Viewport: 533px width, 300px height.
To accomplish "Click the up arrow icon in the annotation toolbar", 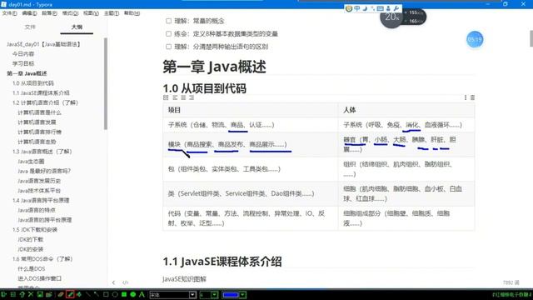I will (22, 294).
